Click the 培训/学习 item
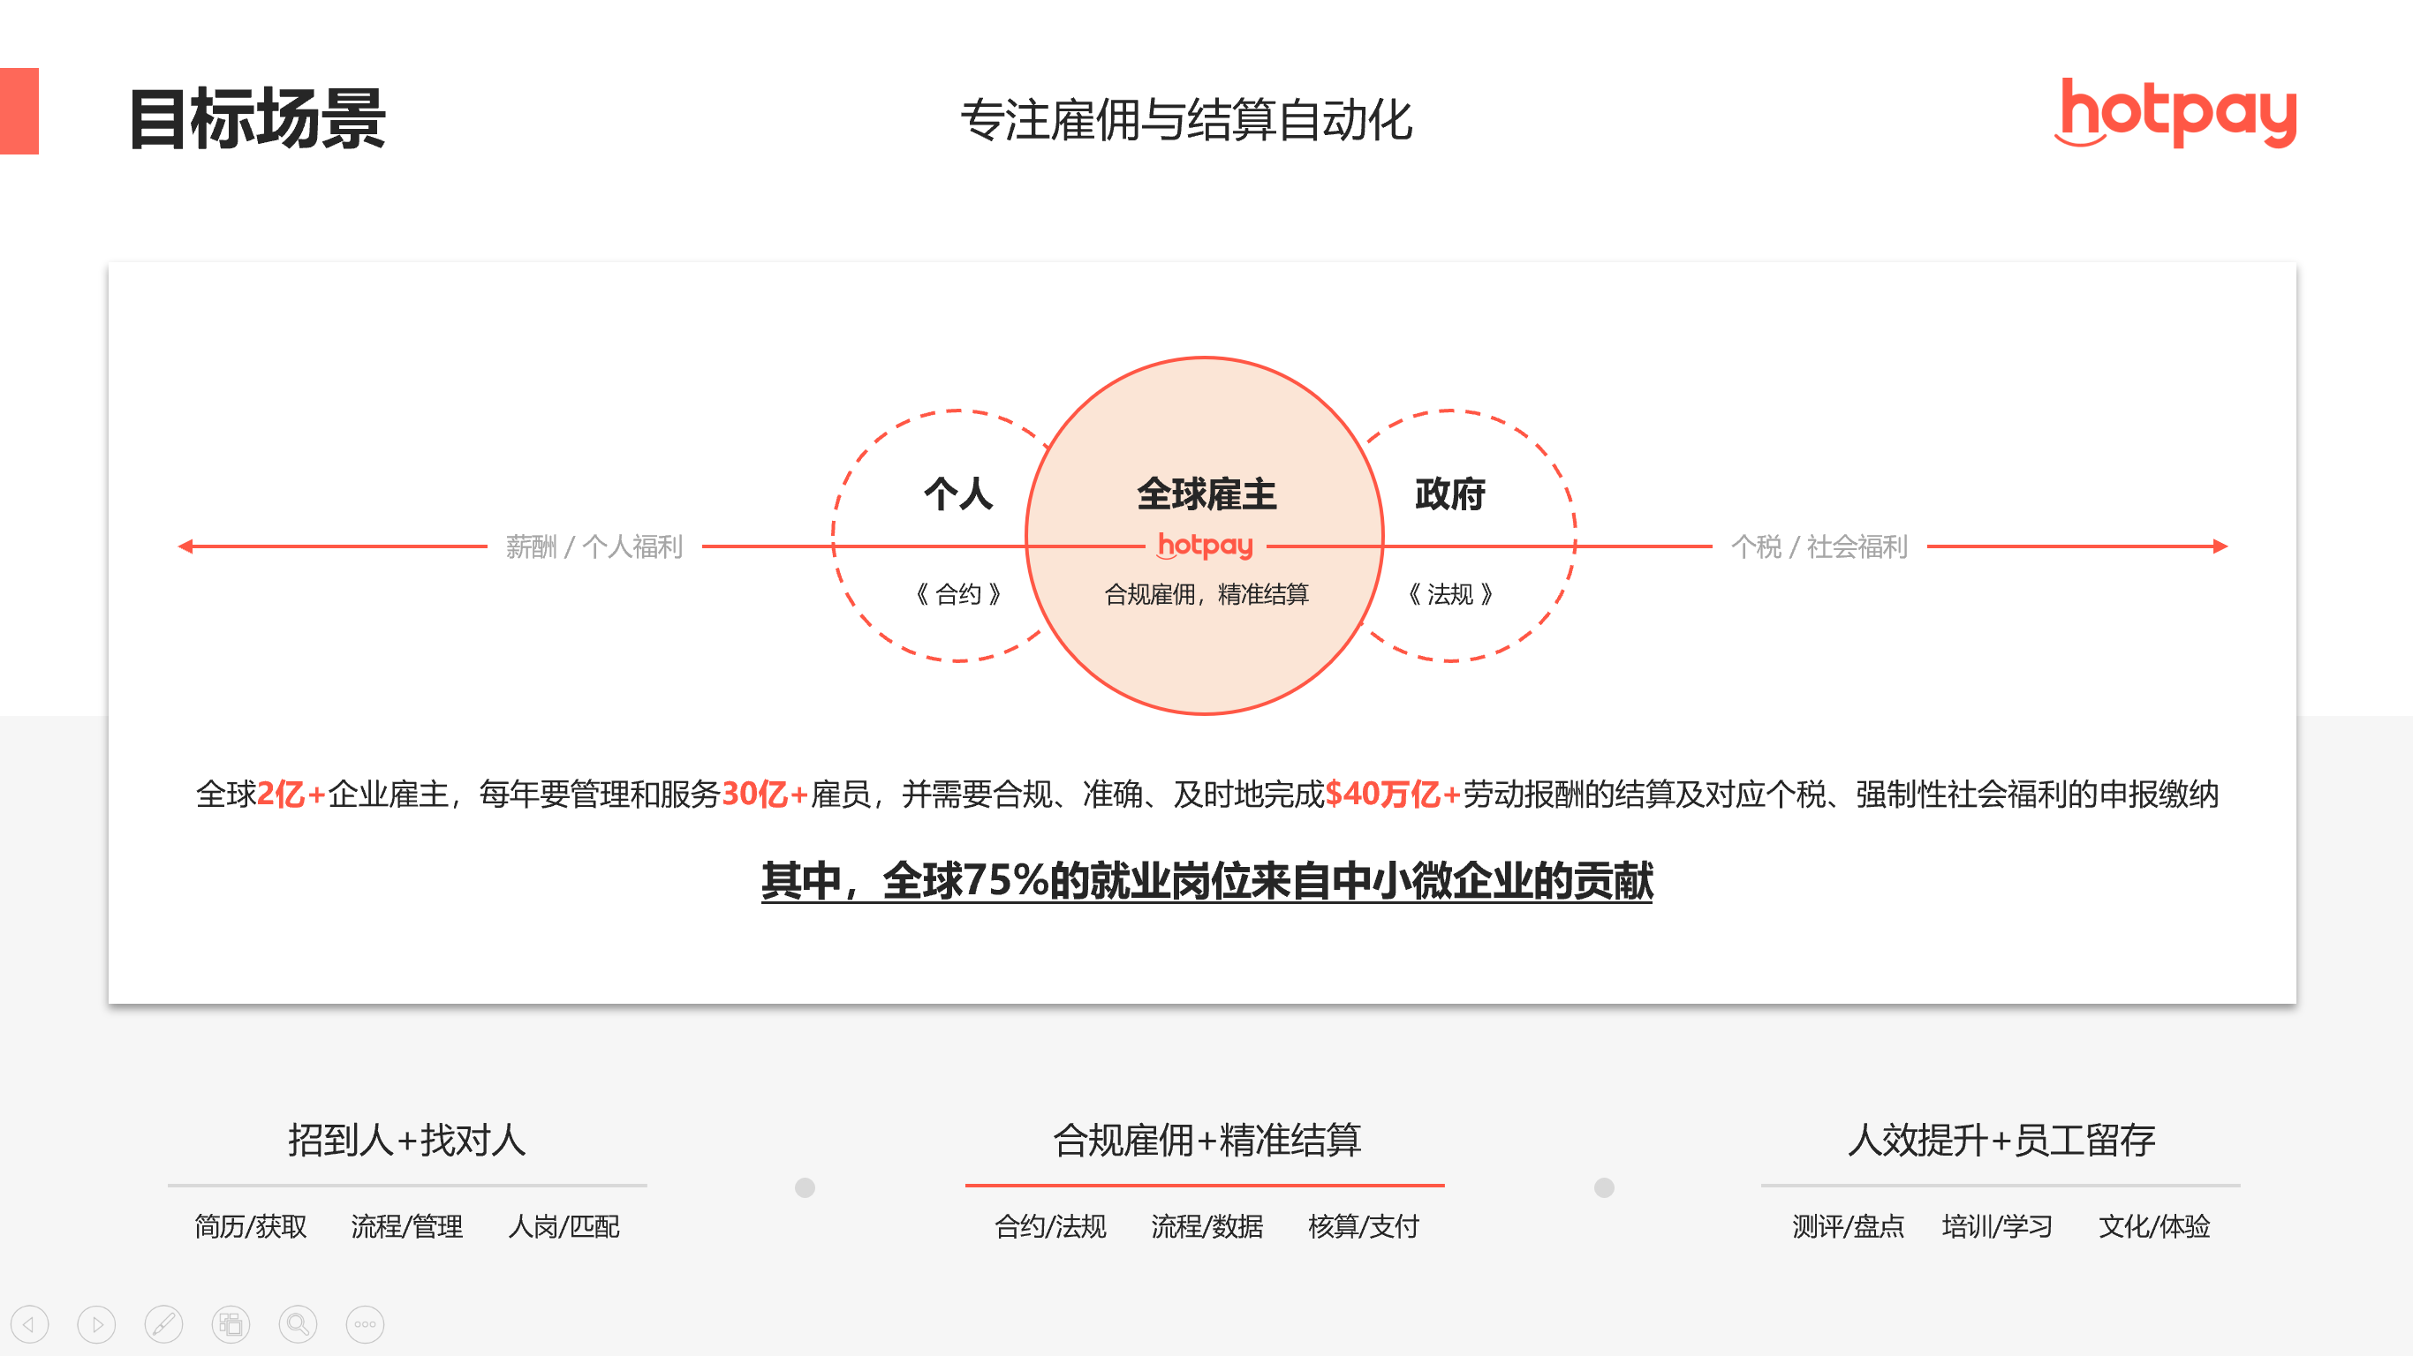The image size is (2413, 1356). [x=1997, y=1226]
